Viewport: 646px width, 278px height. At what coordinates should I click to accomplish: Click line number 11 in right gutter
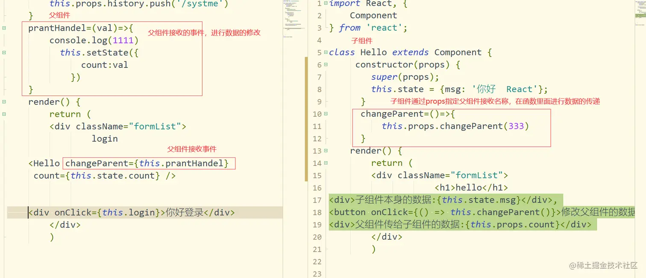tap(317, 126)
